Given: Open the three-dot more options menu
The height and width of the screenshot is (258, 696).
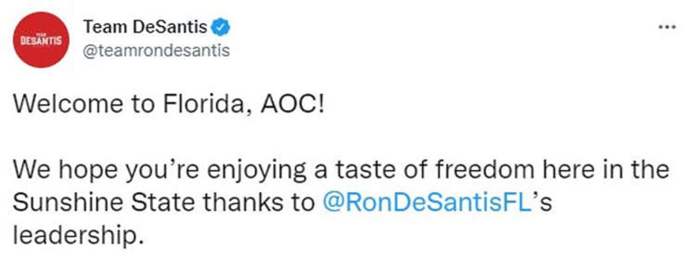Looking at the screenshot, I should (x=667, y=27).
